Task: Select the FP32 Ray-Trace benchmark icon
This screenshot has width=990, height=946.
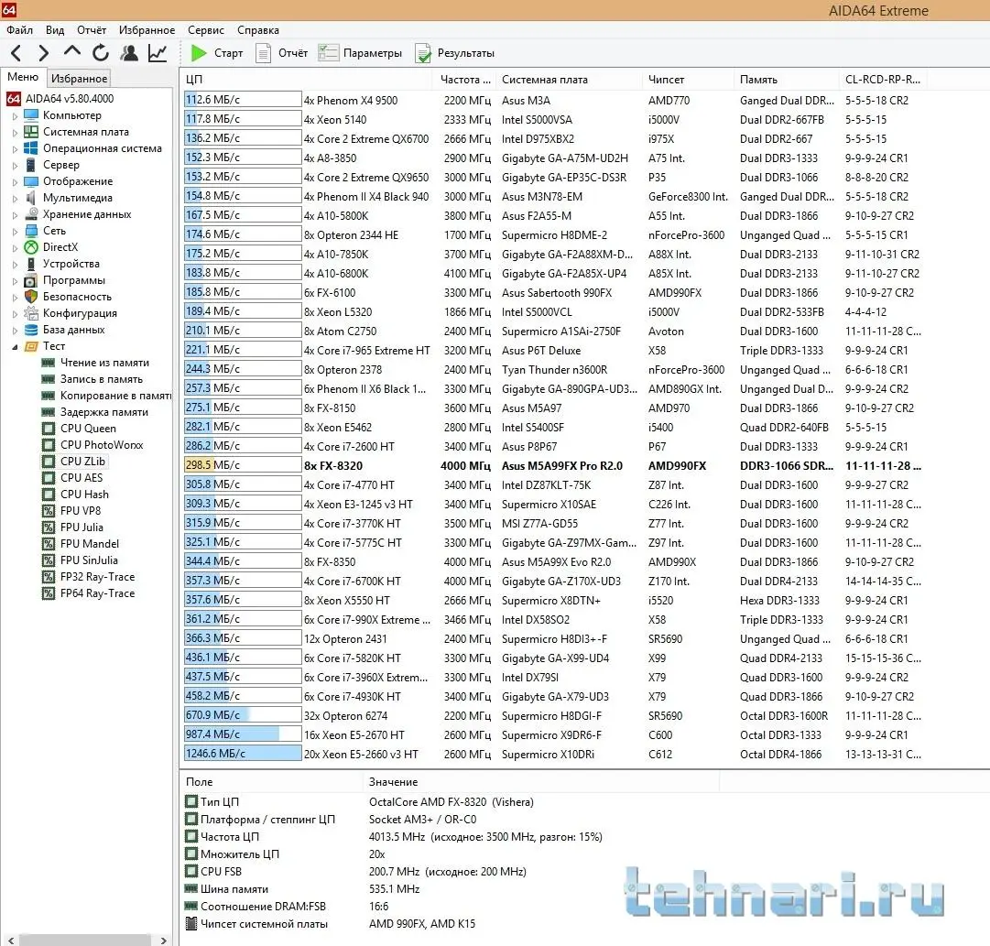Action: [48, 577]
